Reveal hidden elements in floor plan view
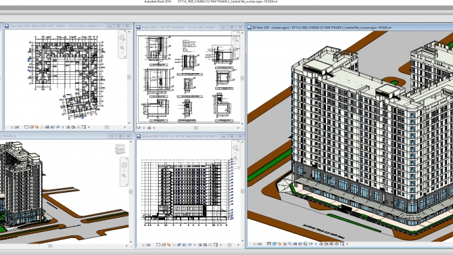 (x=63, y=127)
